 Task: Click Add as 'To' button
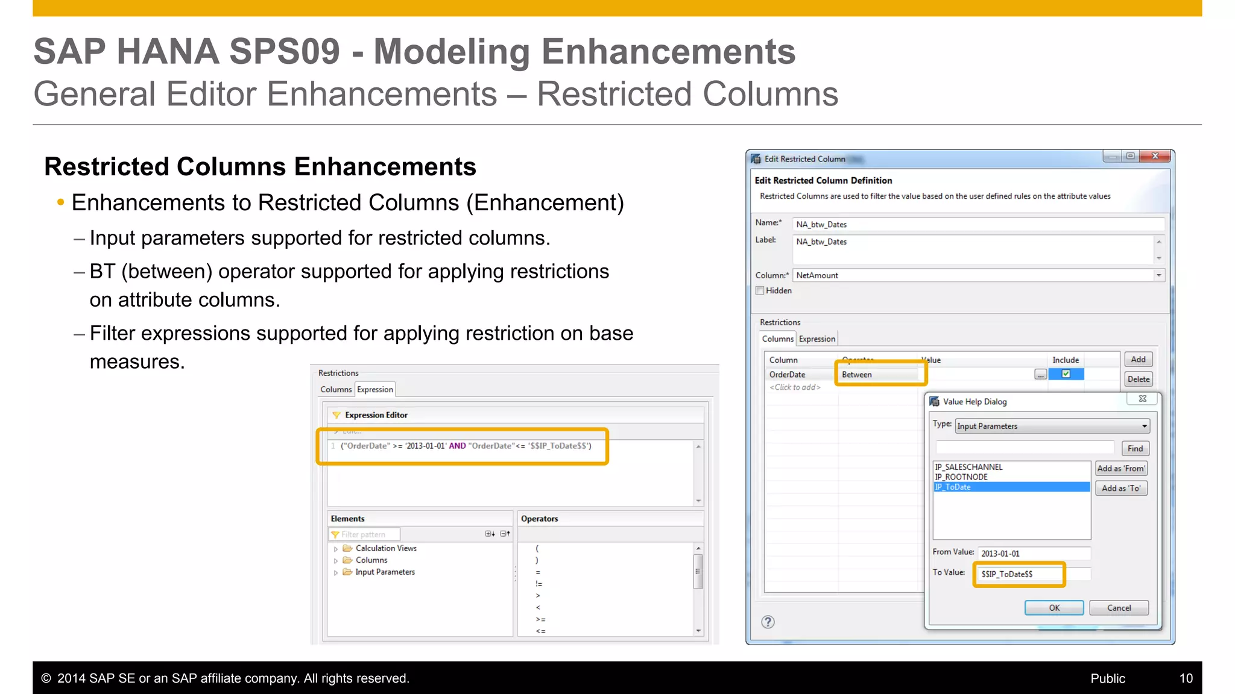point(1121,489)
